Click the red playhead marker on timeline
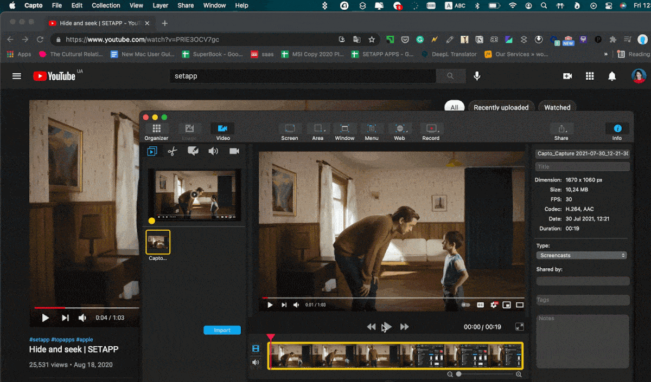The height and width of the screenshot is (382, 651). (271, 337)
